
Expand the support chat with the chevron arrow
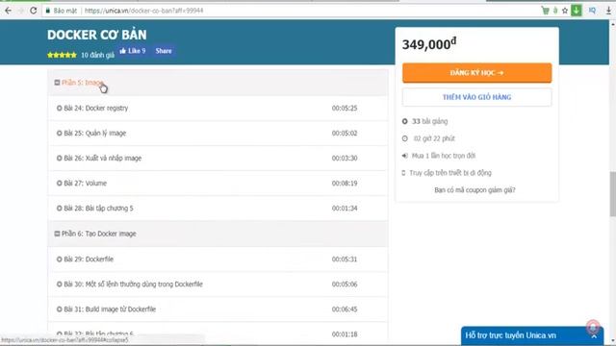click(594, 336)
